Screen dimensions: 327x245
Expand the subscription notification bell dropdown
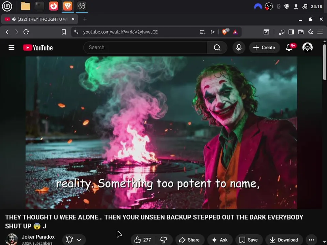(74, 240)
